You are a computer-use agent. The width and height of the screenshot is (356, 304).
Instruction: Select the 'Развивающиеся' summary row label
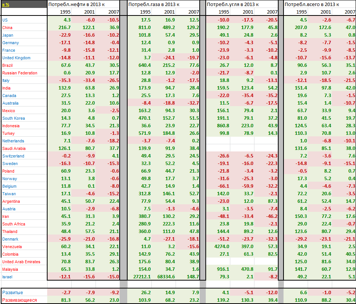(x=20, y=300)
